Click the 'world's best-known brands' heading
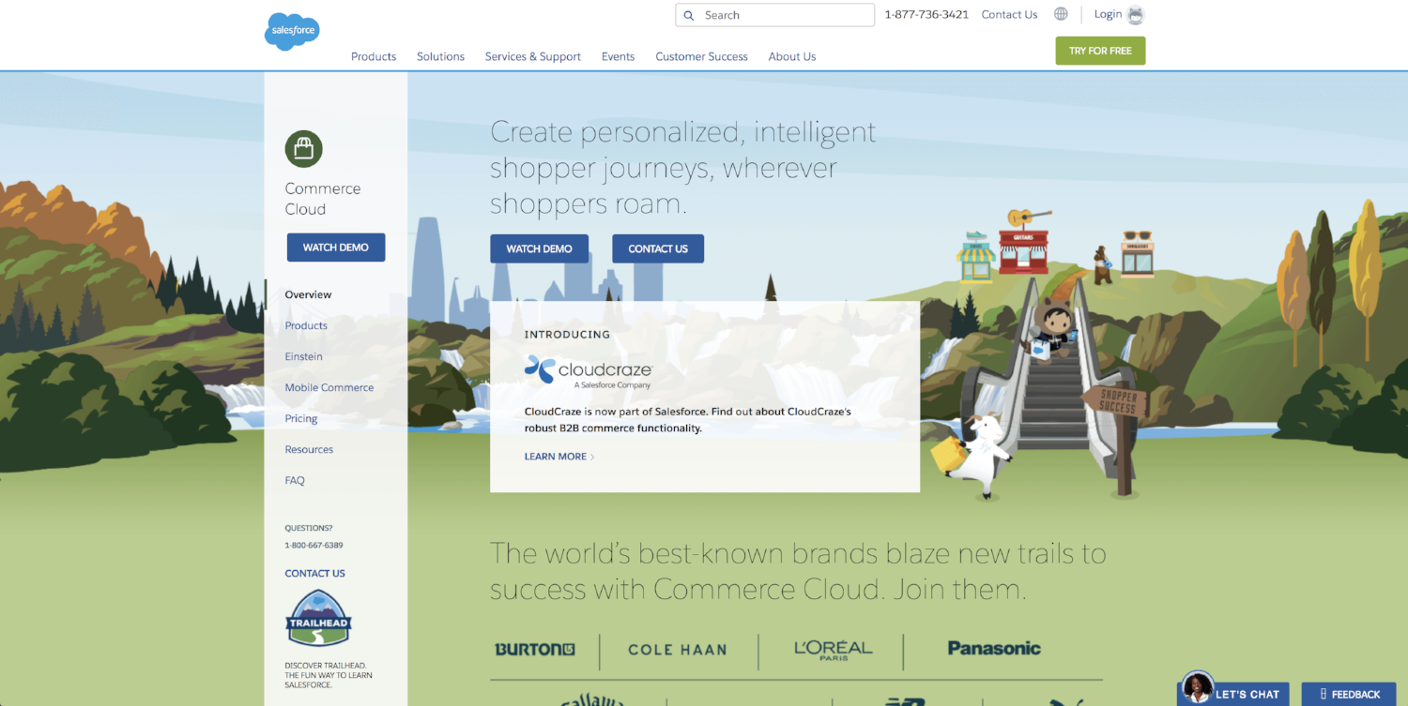 [798, 571]
